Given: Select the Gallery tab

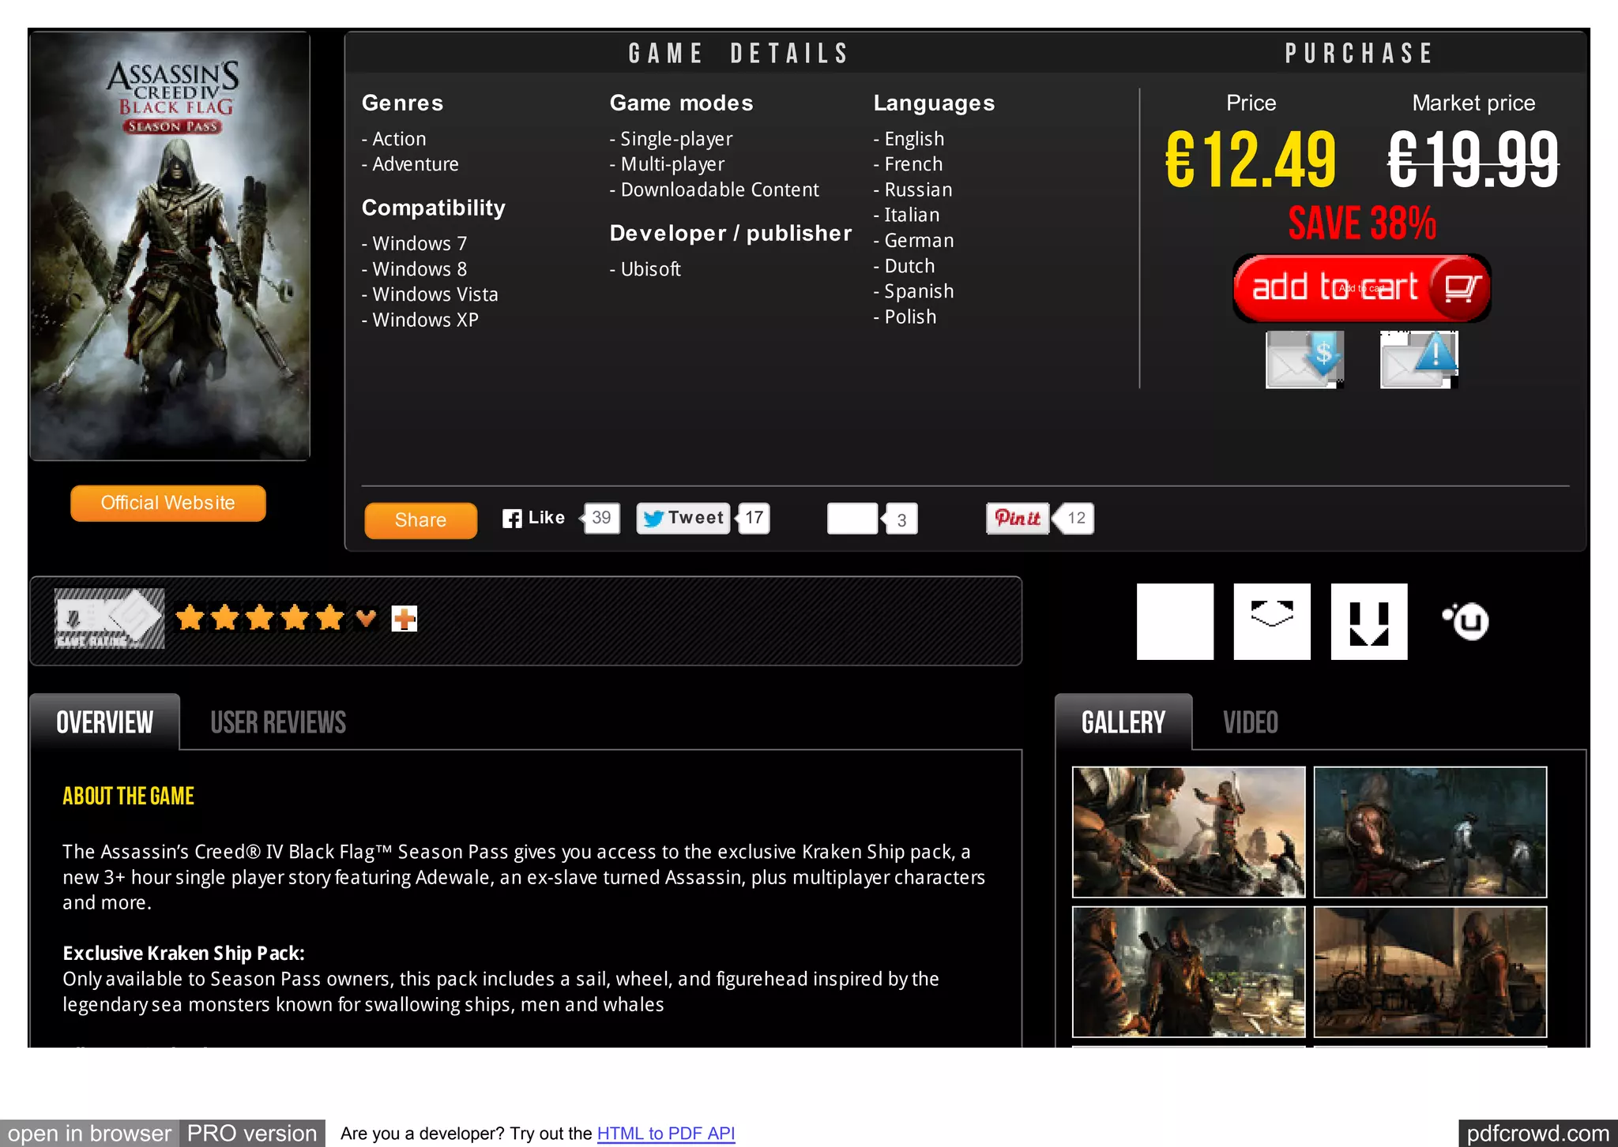Looking at the screenshot, I should coord(1123,722).
